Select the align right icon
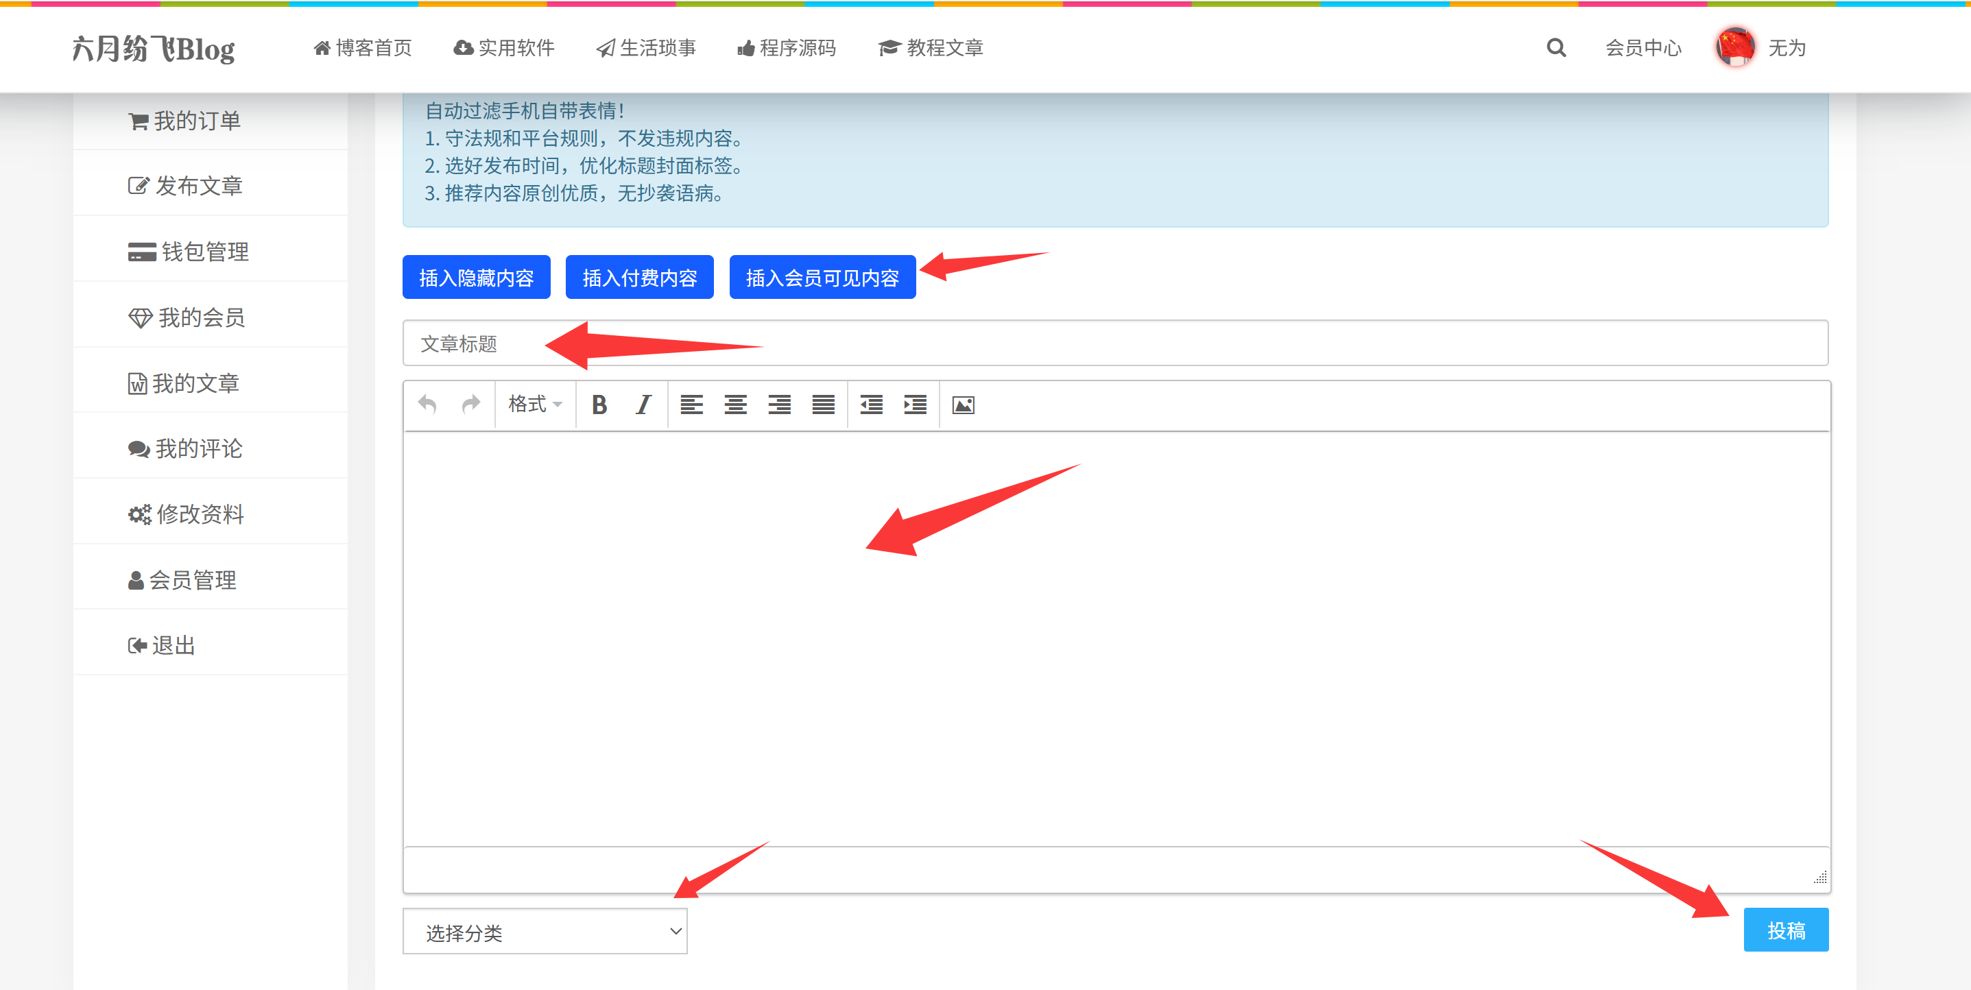The height and width of the screenshot is (990, 1971). 779,404
